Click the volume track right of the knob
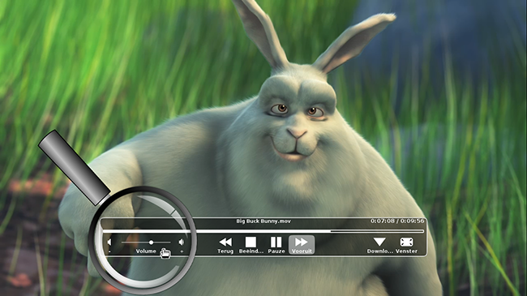527x296 pixels. pos(162,242)
